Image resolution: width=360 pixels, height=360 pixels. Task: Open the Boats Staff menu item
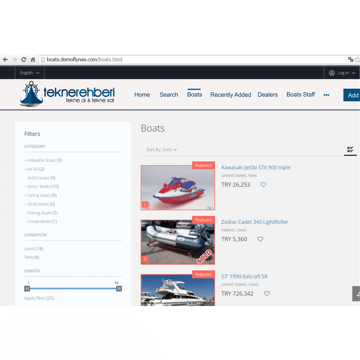click(301, 94)
